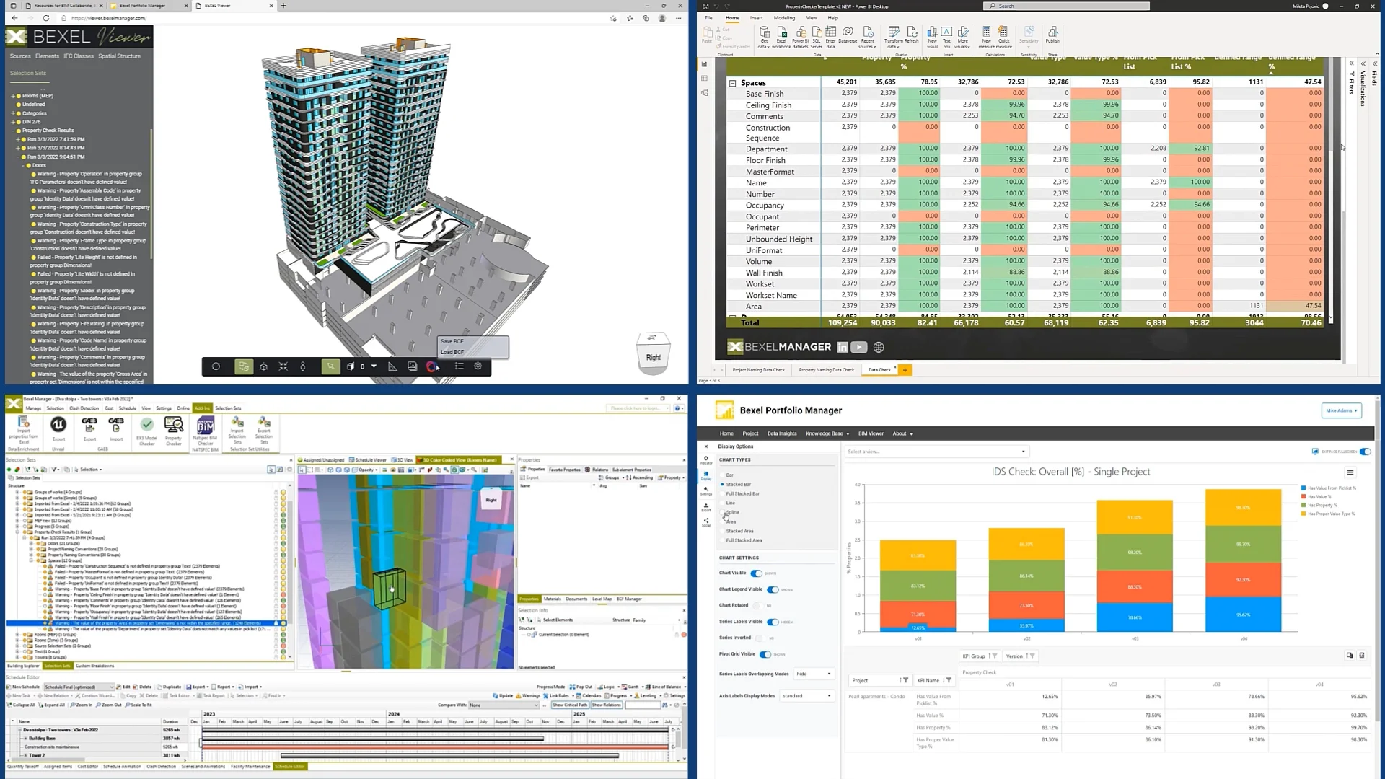Click Transform data in Power BI

click(894, 35)
